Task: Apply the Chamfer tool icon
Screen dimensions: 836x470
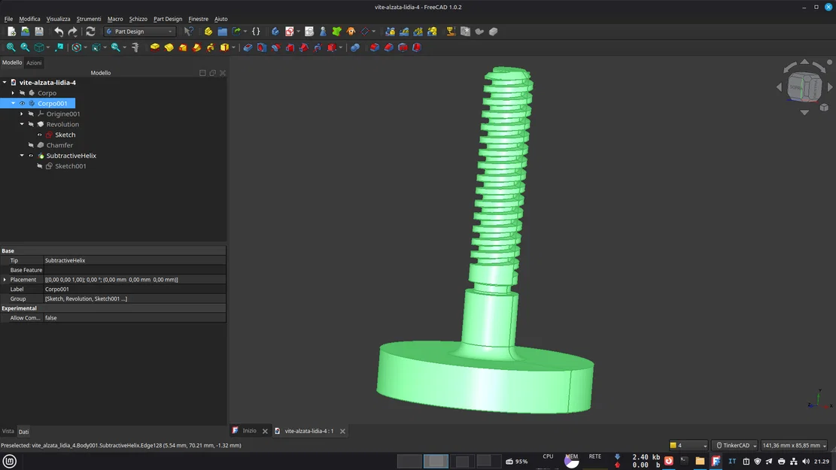Action: [389, 47]
